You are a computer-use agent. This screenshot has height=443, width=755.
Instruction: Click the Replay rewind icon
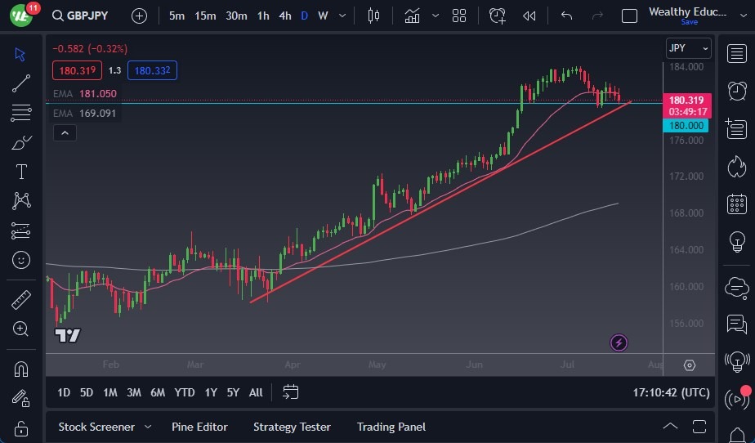[x=529, y=16]
